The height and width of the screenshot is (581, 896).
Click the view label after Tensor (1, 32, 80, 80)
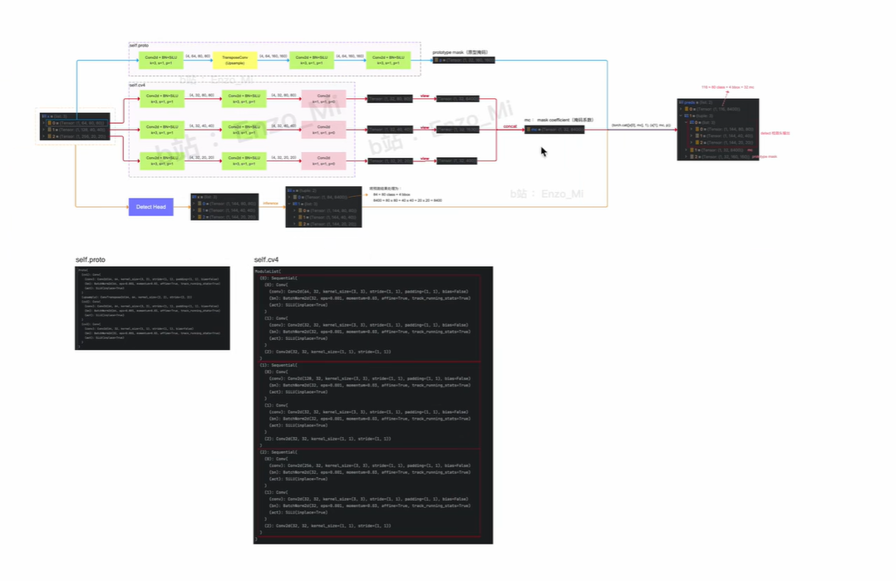[x=425, y=96]
